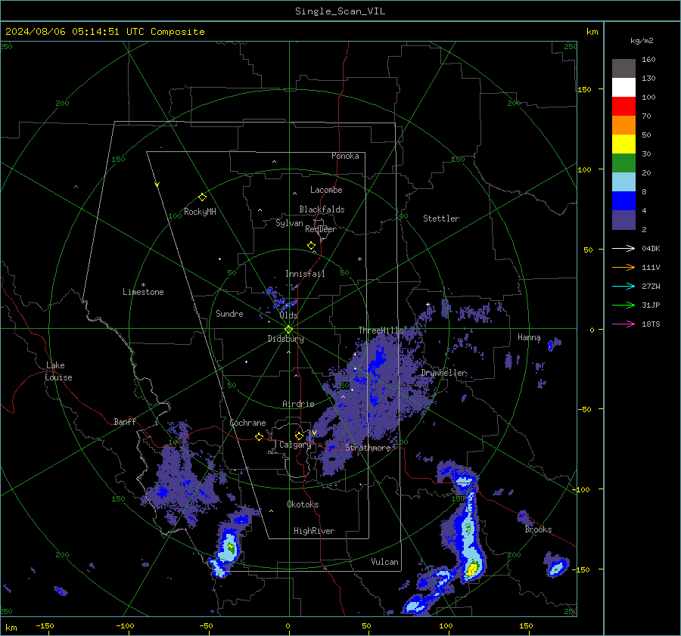Select the orange 70 legend swatch
The height and width of the screenshot is (636, 681).
pyautogui.click(x=623, y=125)
